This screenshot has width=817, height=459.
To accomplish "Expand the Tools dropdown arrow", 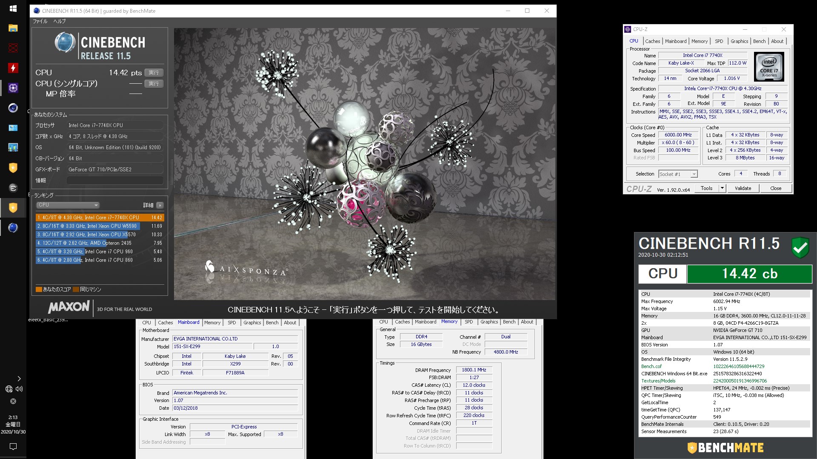I will [x=722, y=188].
